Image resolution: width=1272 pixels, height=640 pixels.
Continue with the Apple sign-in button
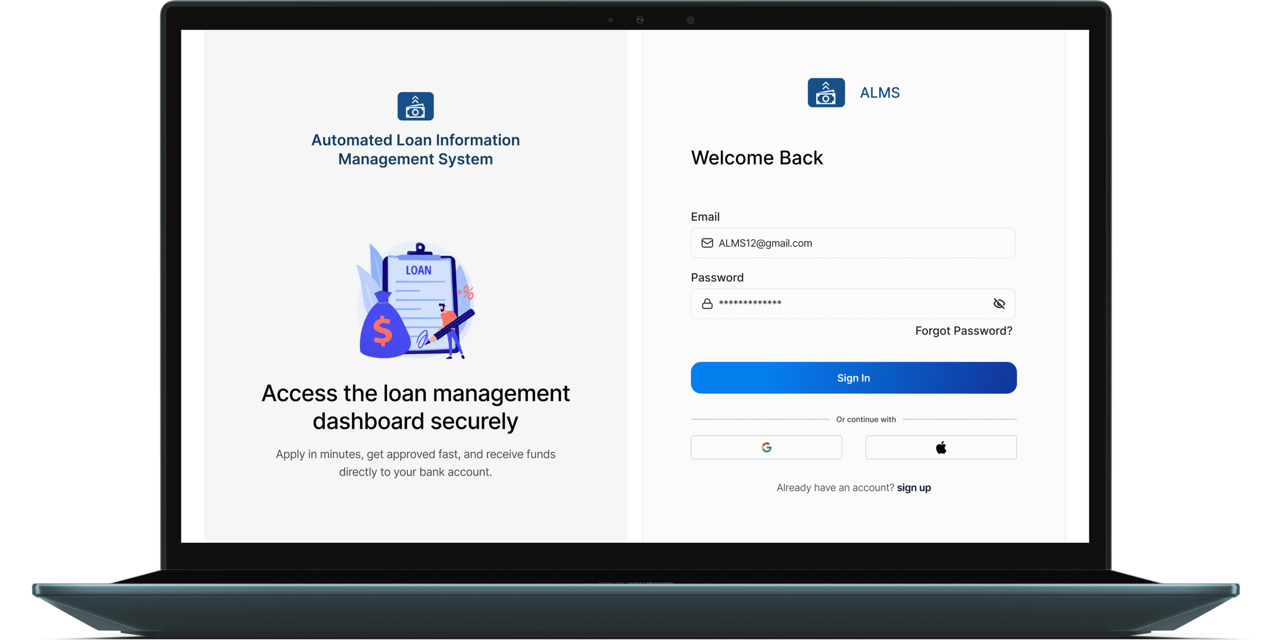pyautogui.click(x=940, y=447)
